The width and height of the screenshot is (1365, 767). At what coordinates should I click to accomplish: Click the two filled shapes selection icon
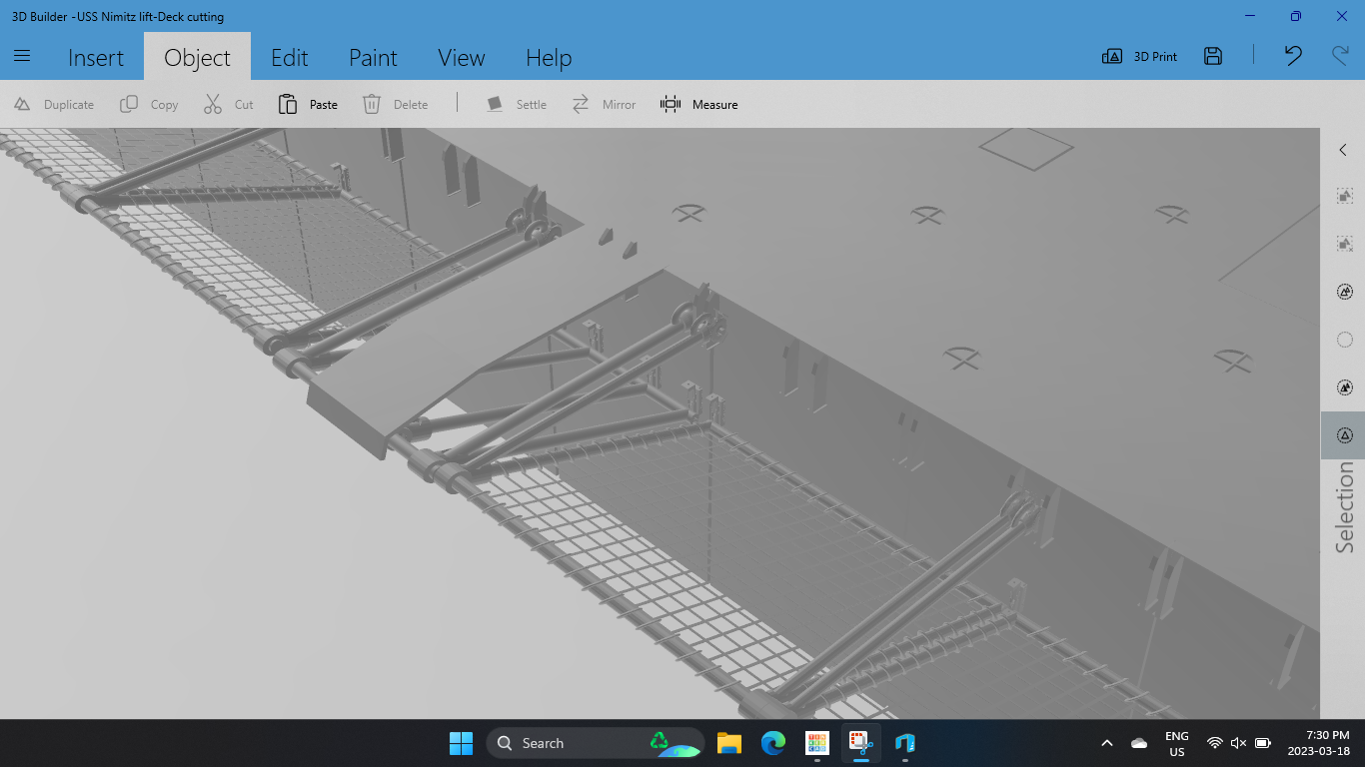(1345, 387)
